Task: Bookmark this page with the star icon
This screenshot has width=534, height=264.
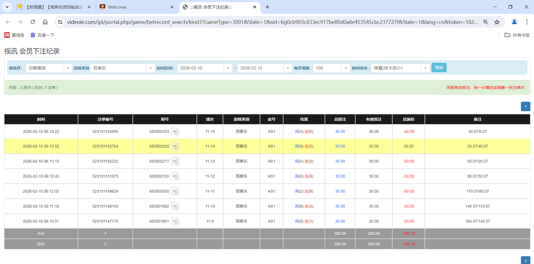Action: pos(497,22)
